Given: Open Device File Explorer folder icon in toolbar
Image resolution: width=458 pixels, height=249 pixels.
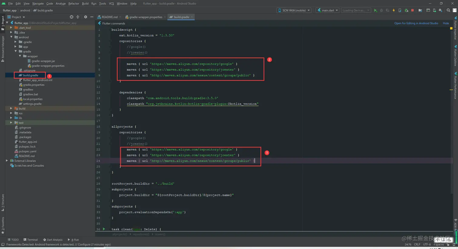Looking at the screenshot, I should click(x=420, y=10).
